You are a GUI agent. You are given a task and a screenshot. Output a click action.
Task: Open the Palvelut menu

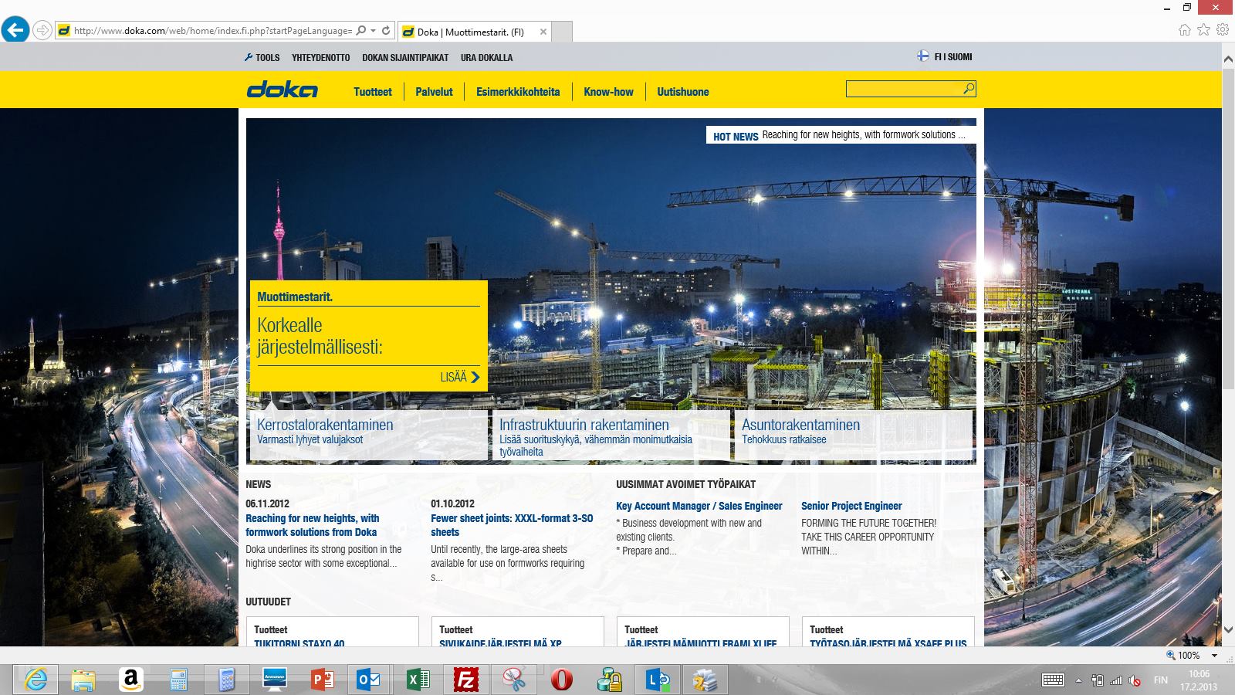pyautogui.click(x=434, y=91)
